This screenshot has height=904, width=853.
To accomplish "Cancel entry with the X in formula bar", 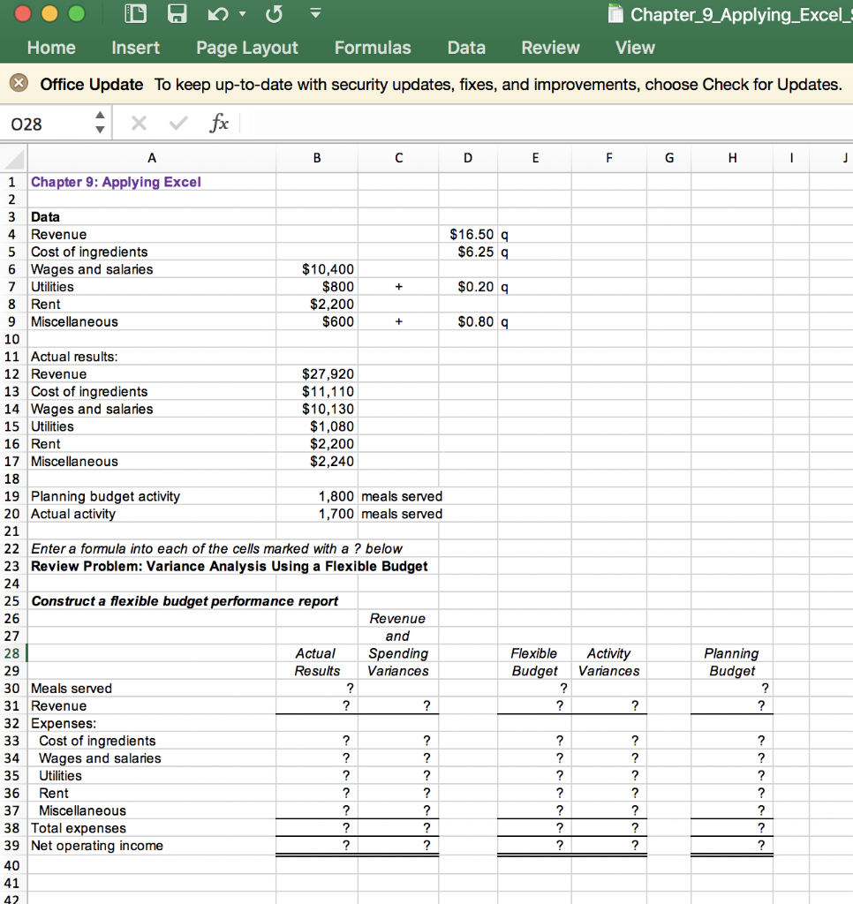I will tap(138, 123).
